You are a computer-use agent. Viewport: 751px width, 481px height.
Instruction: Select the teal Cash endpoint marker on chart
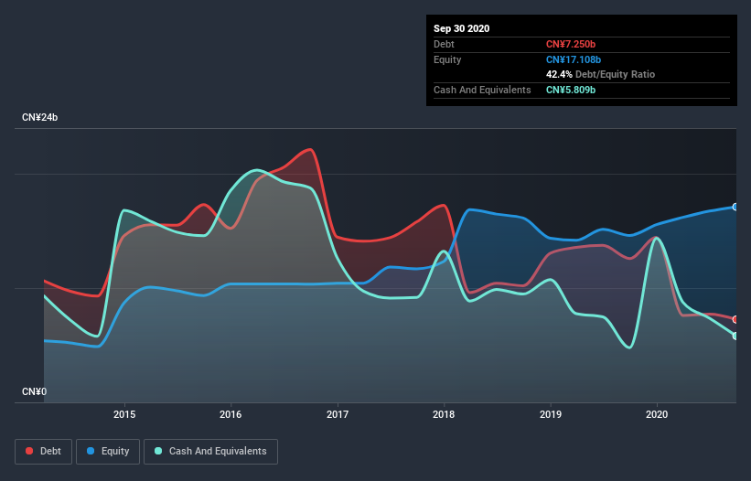735,336
